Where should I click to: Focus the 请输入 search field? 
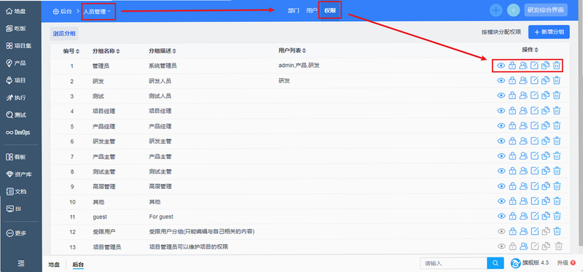pos(453,263)
